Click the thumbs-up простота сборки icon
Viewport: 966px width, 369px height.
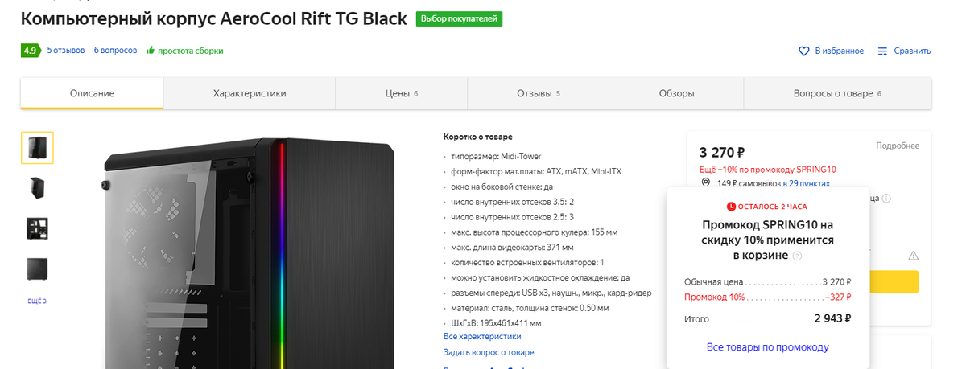151,51
